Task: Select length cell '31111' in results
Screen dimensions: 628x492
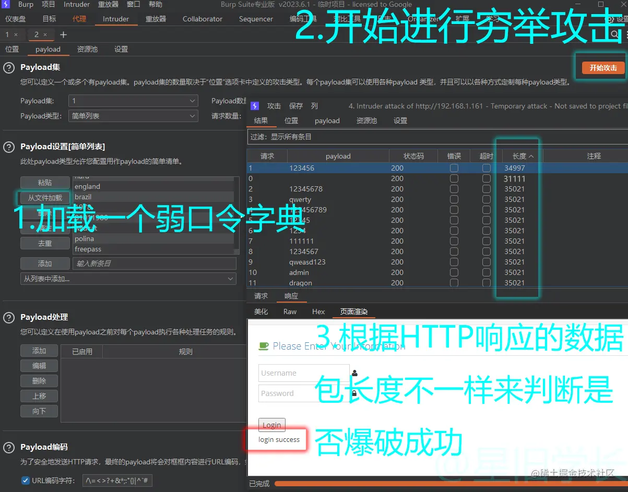Action: coord(514,178)
